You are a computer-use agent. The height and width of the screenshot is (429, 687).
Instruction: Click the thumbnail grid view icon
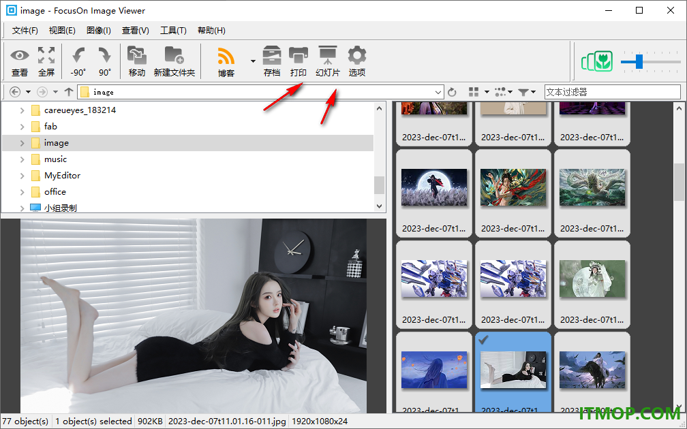(474, 92)
